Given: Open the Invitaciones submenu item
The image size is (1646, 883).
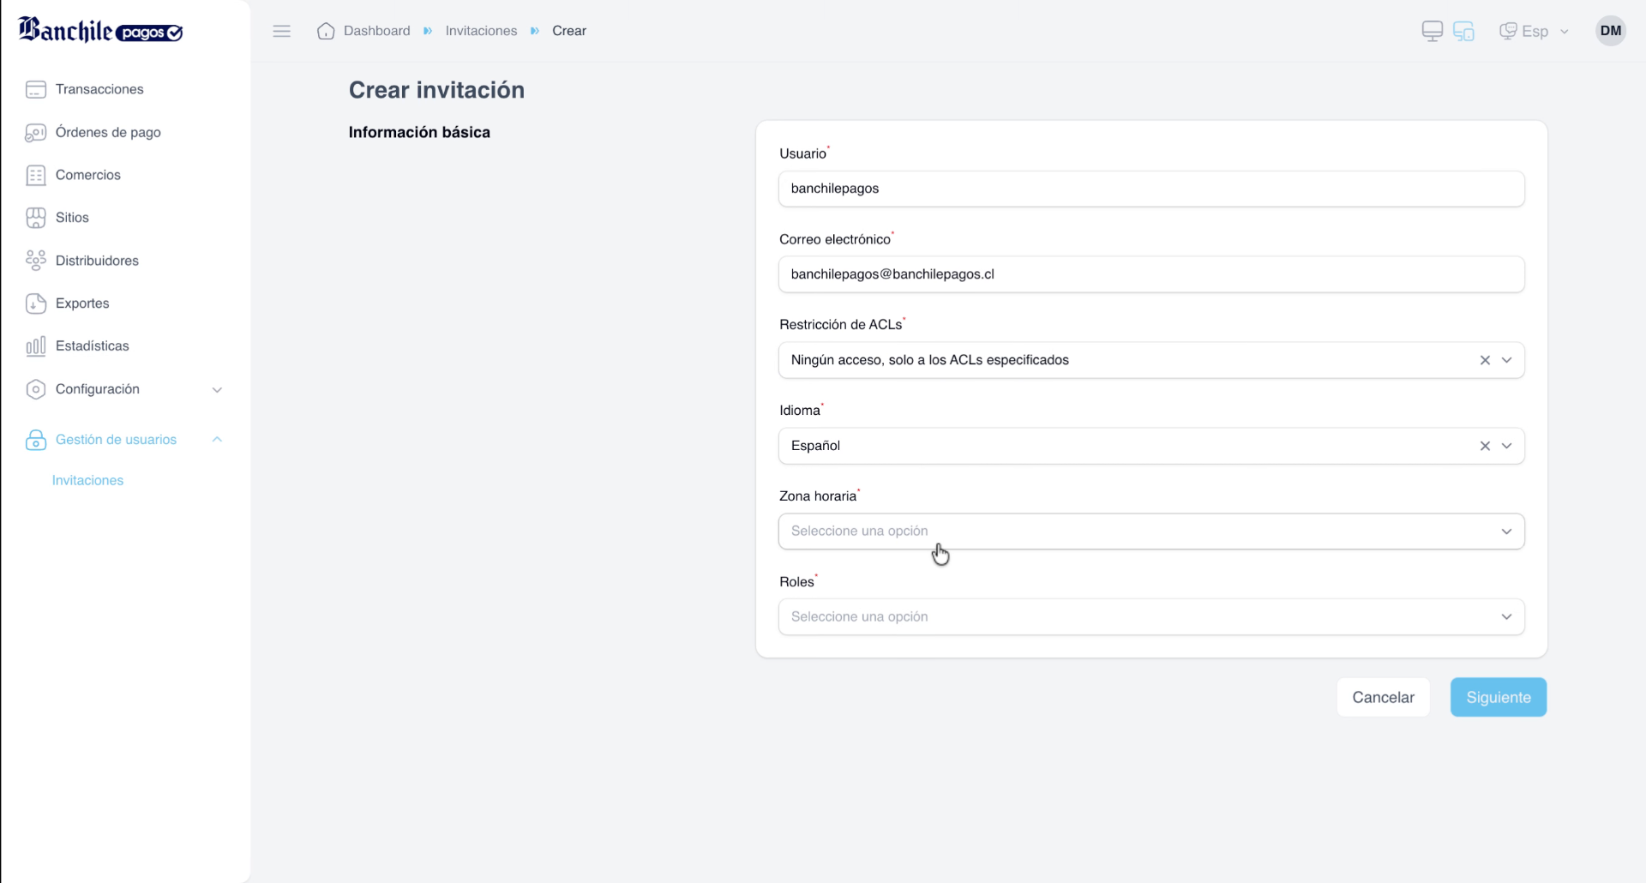Looking at the screenshot, I should click(87, 480).
